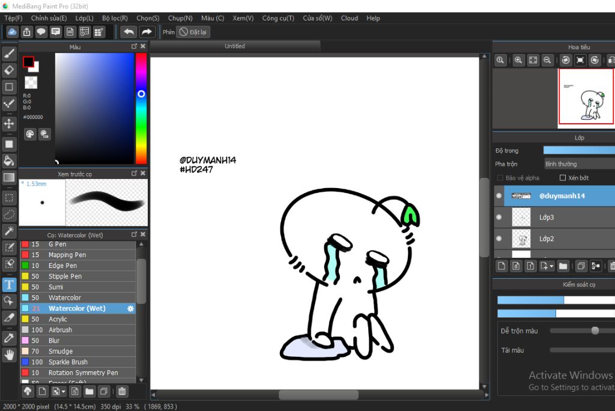This screenshot has height=411, width=615.
Task: Zoom in on the Navigator panel
Action: pos(518,60)
